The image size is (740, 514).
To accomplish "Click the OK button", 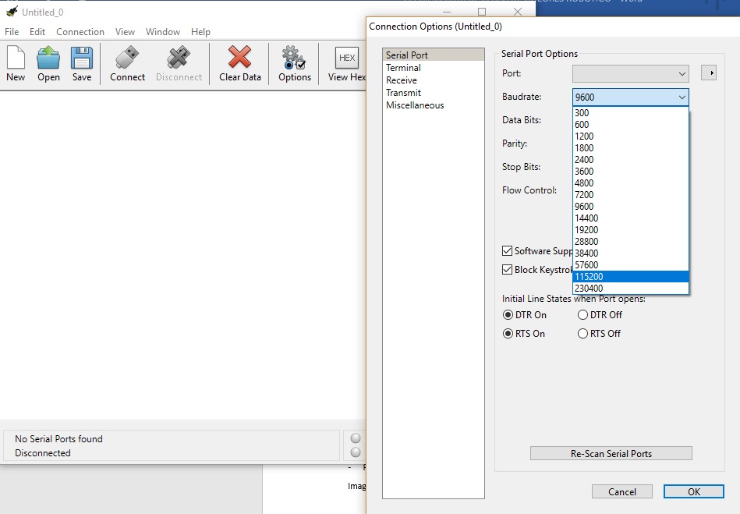I will (693, 491).
